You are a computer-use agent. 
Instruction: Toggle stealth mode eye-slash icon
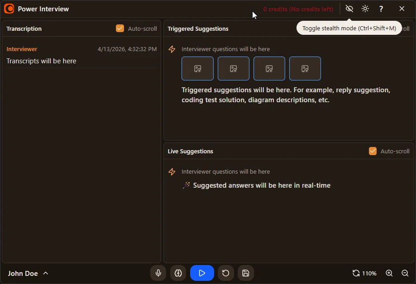[349, 9]
